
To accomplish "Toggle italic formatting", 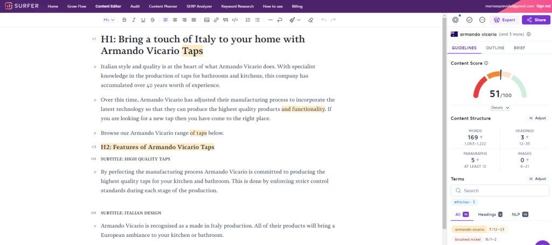I will click(x=134, y=20).
